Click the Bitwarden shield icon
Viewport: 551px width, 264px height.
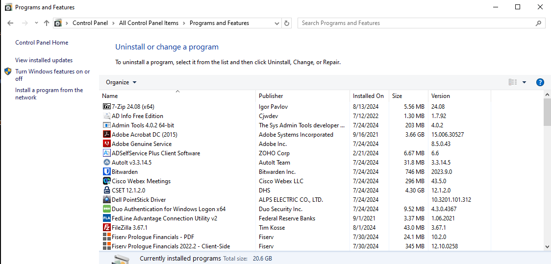pos(106,171)
